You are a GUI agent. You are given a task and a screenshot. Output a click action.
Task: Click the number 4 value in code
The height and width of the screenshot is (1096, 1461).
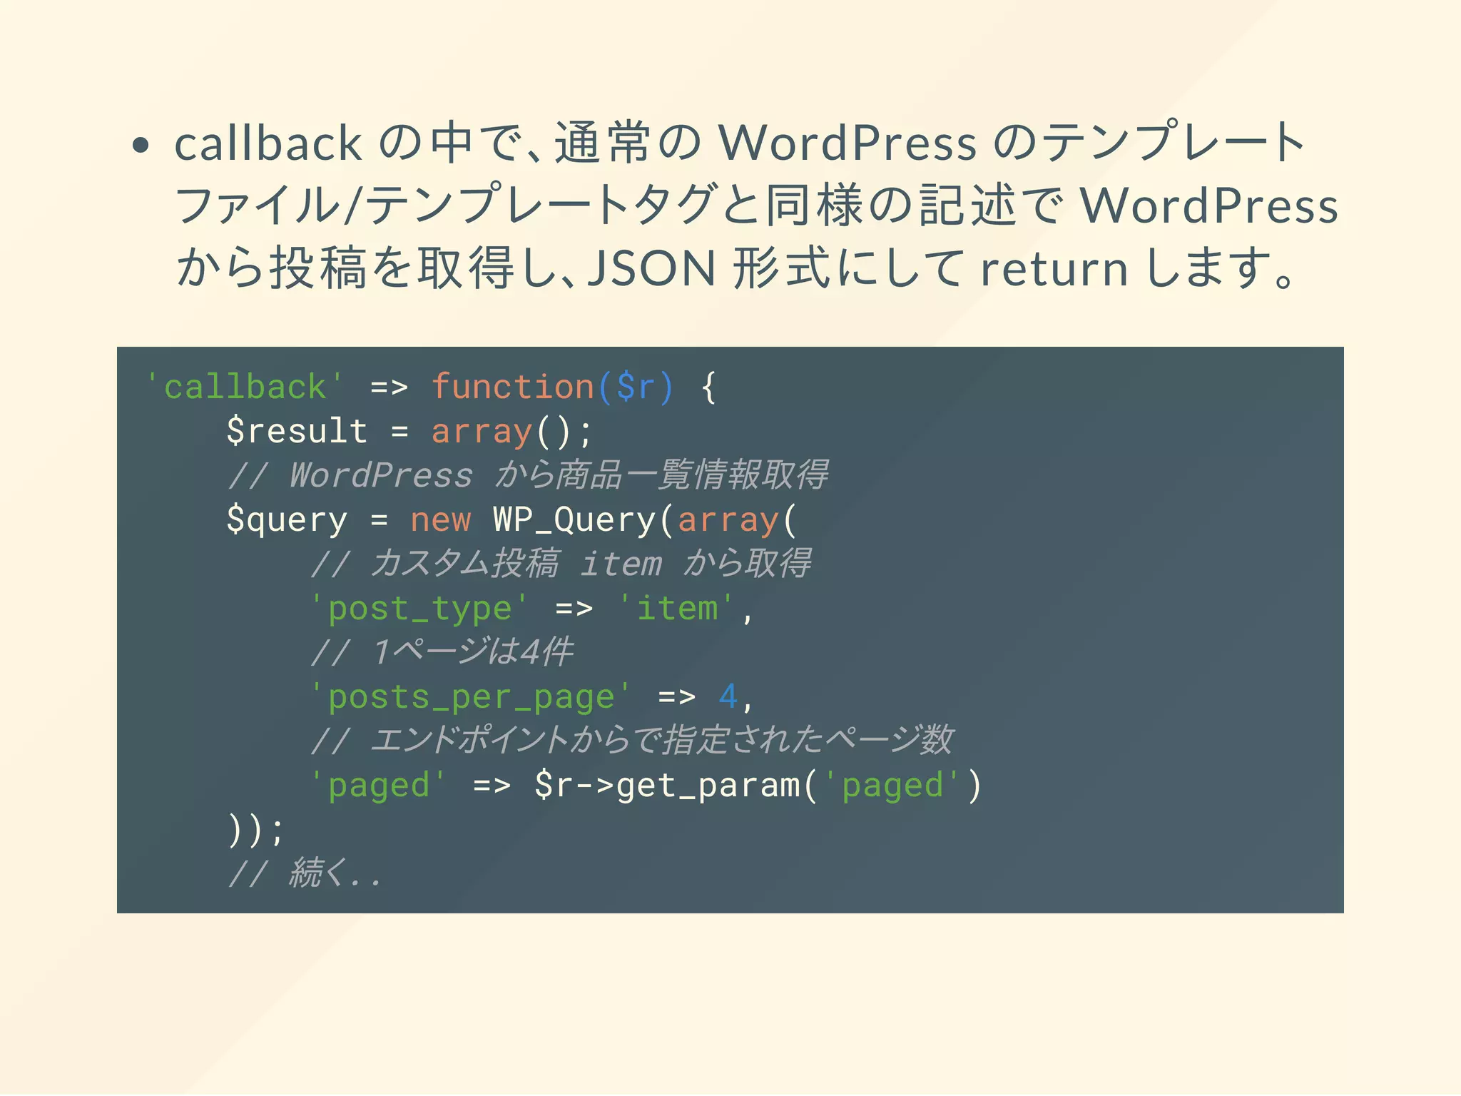(728, 696)
